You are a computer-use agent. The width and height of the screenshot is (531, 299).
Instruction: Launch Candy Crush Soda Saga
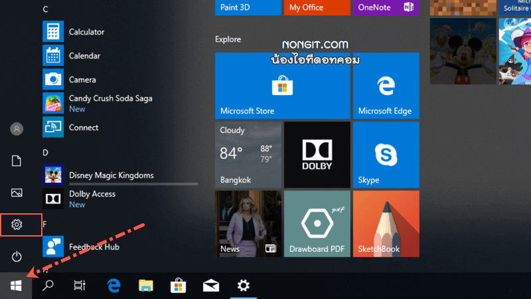[x=120, y=103]
